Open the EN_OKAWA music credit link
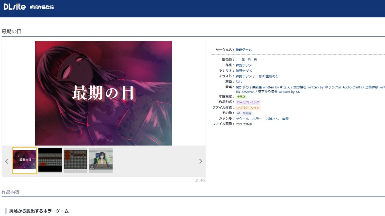 point(245,92)
